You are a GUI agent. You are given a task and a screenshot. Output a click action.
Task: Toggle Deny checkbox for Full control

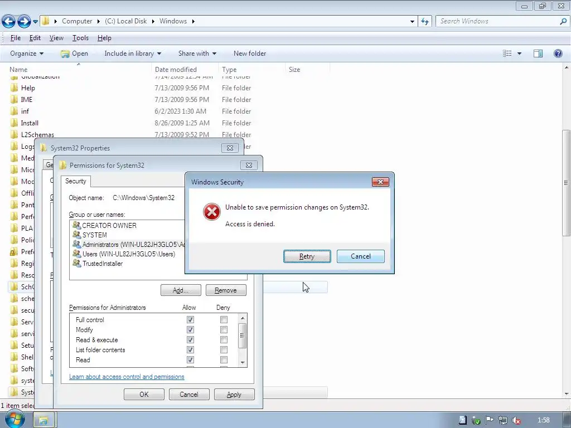pyautogui.click(x=224, y=319)
